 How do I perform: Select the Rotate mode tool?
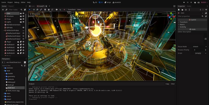pyautogui.click(x=37, y=10)
